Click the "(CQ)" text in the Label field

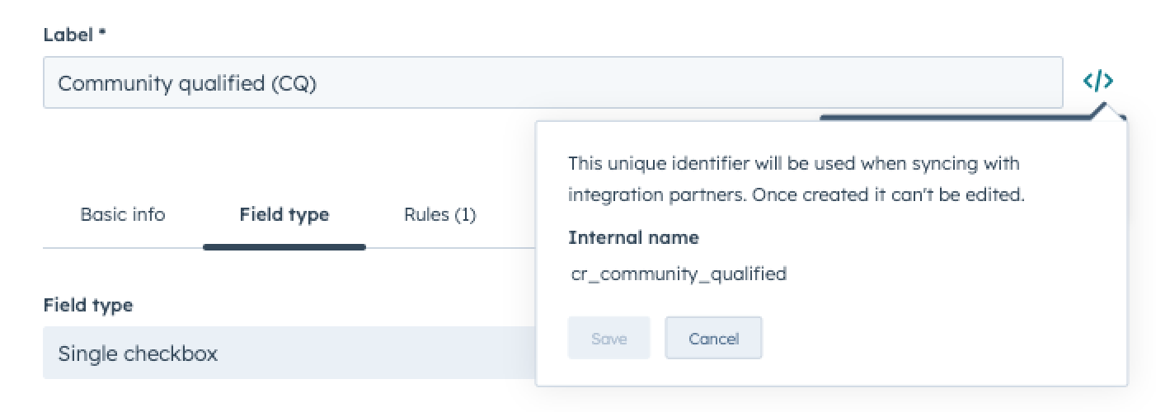pos(294,83)
